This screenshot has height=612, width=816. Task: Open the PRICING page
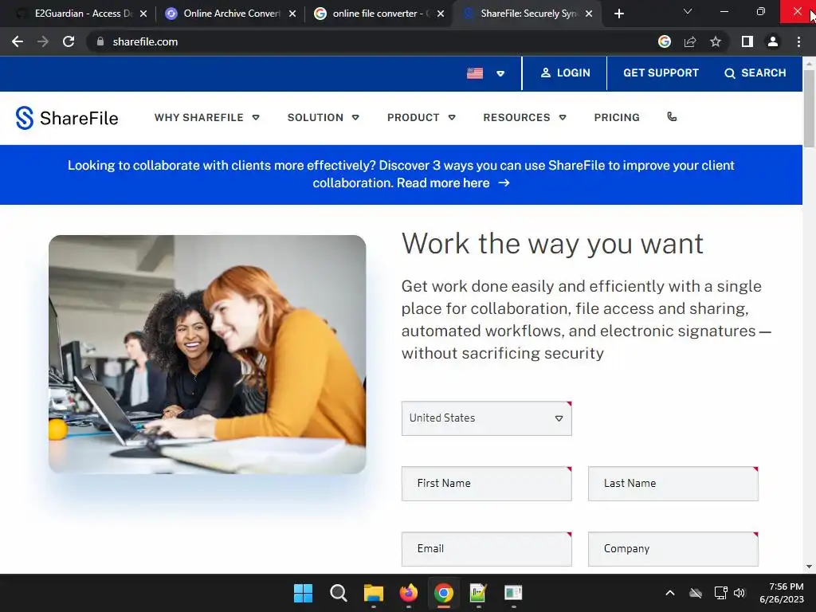coord(617,118)
